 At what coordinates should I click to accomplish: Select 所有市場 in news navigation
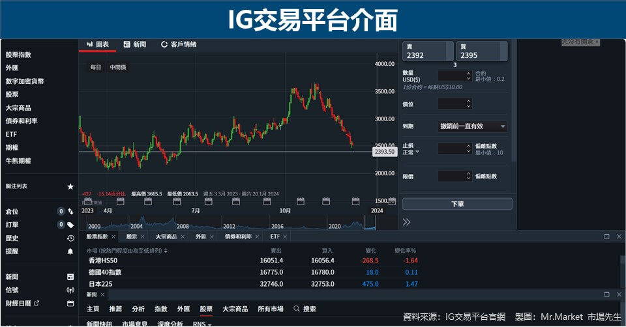coord(271,309)
